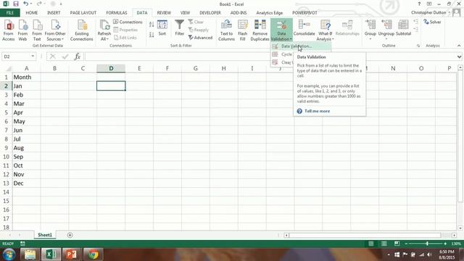Open Text to Columns wizard
This screenshot has height=261, width=464.
point(226,30)
